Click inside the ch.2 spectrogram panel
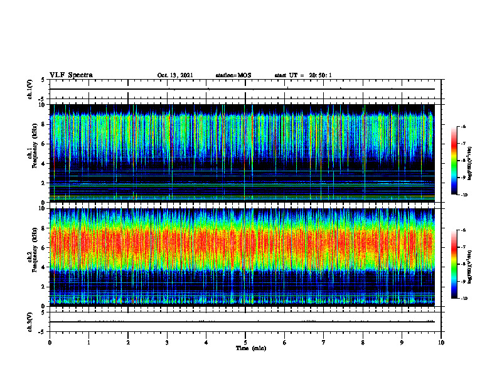The height and width of the screenshot is (384, 497). (x=242, y=257)
